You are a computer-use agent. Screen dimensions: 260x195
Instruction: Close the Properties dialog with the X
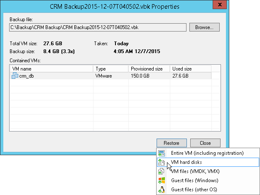click(x=220, y=5)
